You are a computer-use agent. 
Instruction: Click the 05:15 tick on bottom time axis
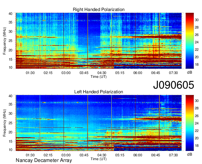coord(120,155)
